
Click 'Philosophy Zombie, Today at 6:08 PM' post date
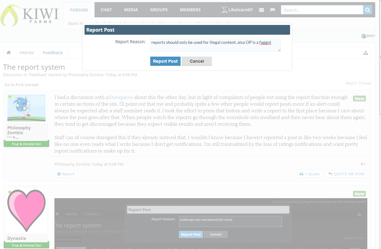pyautogui.click(x=89, y=164)
